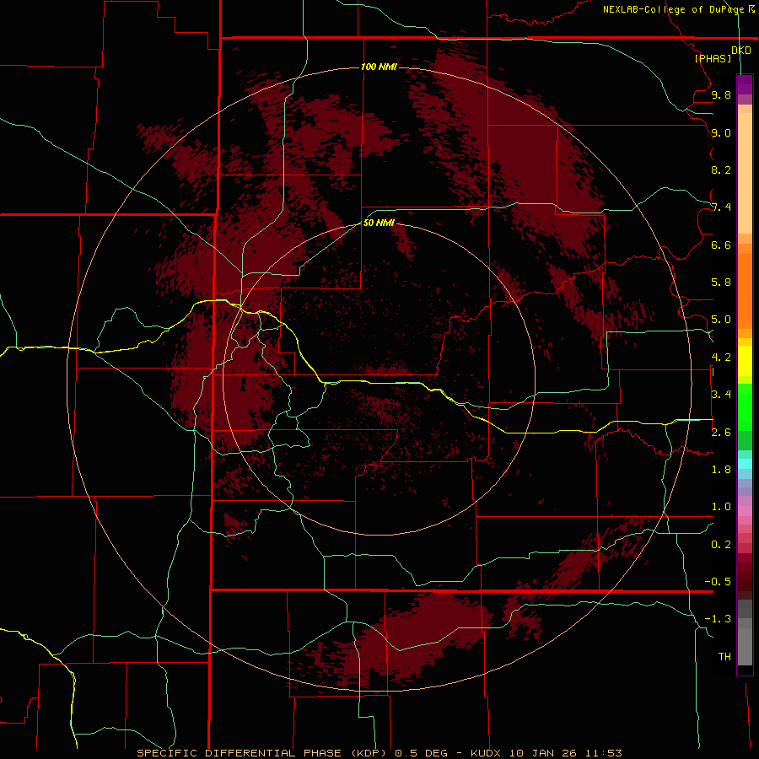Click the 9.0 scale value
759x759 pixels.
coord(721,132)
